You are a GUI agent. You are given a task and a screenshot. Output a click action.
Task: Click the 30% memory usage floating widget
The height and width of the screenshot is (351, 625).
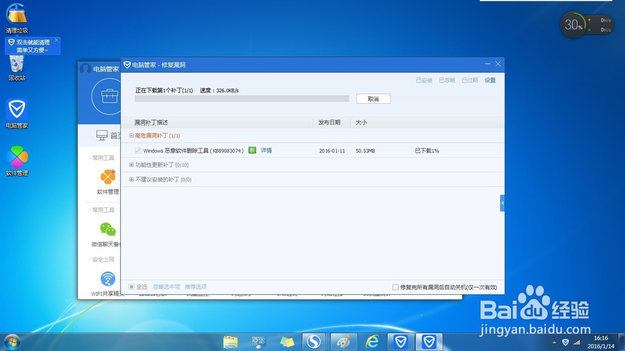573,25
